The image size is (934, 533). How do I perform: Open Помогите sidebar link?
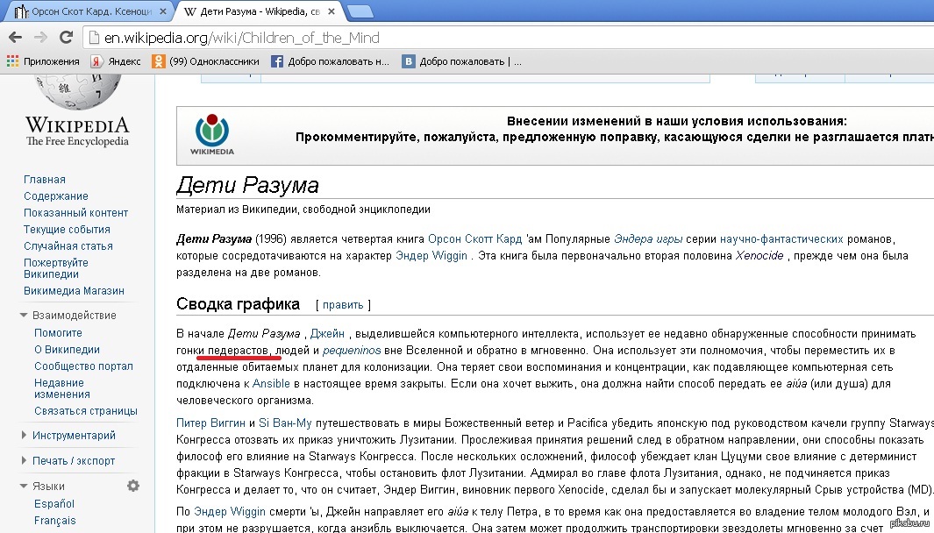[59, 333]
